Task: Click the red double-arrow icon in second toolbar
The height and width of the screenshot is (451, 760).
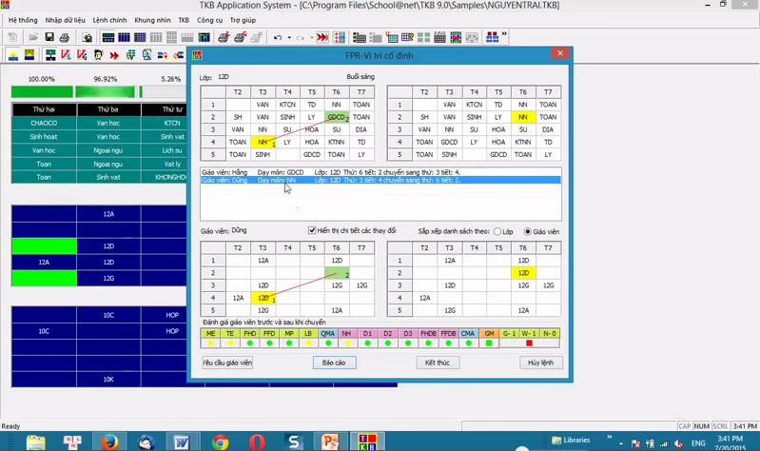Action: 114,55
